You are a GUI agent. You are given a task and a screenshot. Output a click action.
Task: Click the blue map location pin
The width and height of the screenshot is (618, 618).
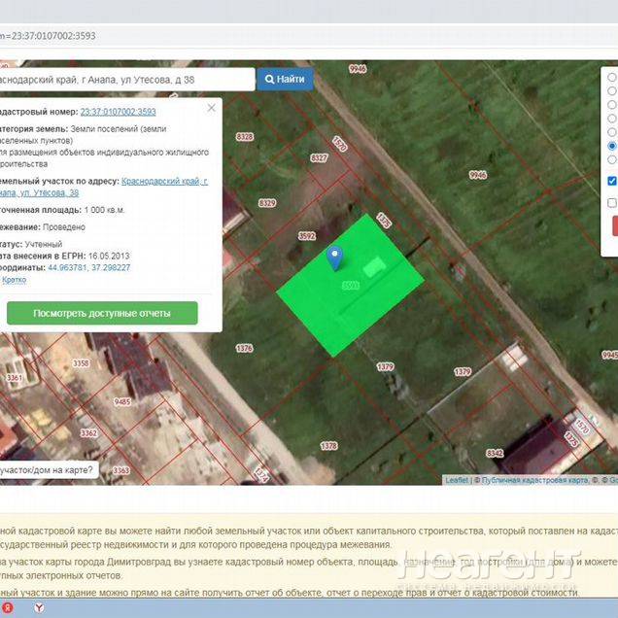tap(335, 257)
